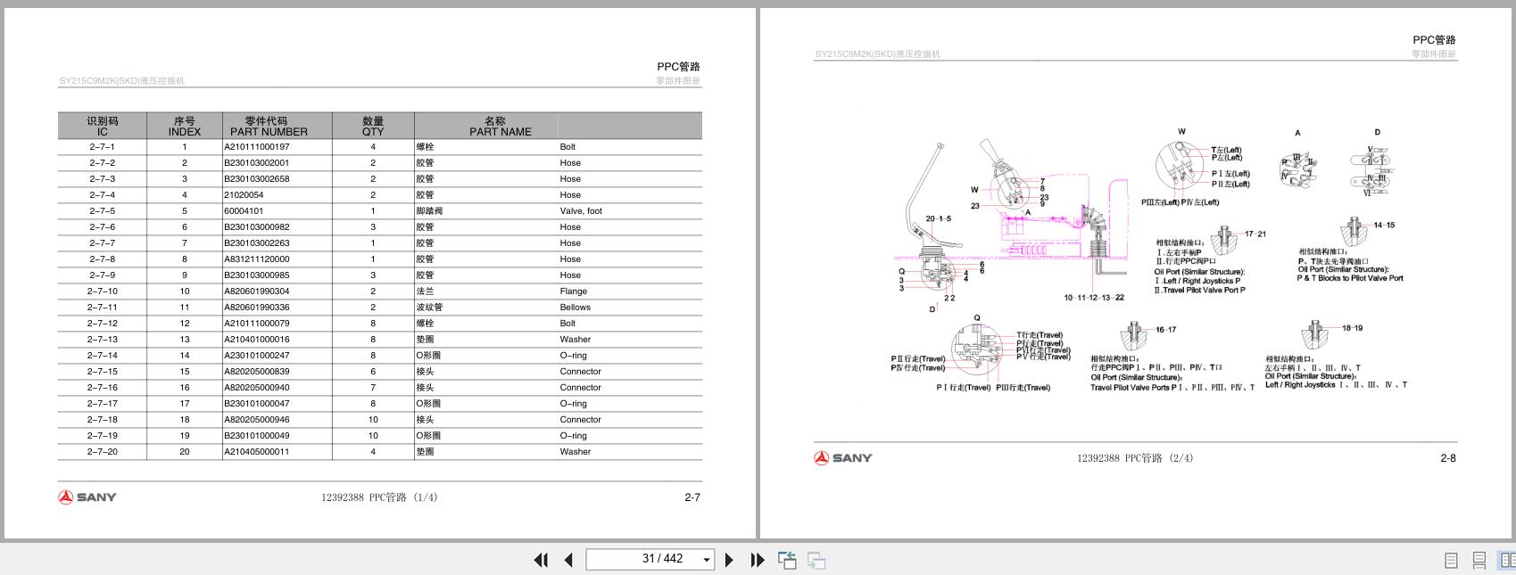Click the Valve, foot row entry

click(x=379, y=211)
